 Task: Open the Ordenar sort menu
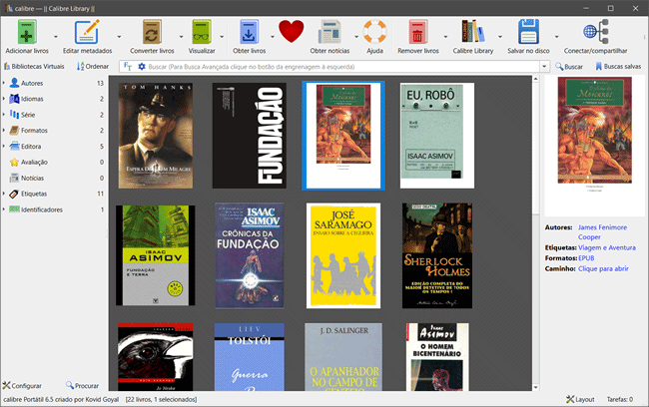(x=94, y=66)
